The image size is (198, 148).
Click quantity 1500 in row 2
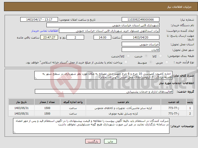coord(47,114)
